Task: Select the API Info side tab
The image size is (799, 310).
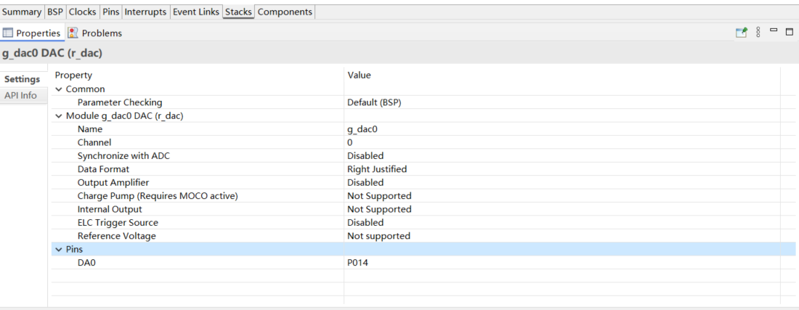Action: [21, 95]
